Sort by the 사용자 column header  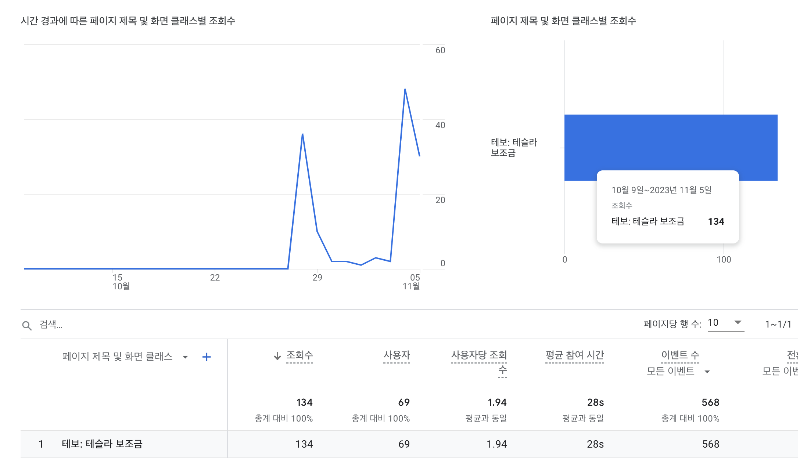coord(397,355)
